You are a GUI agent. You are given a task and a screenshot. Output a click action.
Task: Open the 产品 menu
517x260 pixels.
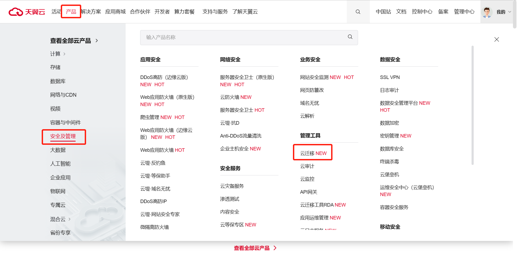point(71,12)
